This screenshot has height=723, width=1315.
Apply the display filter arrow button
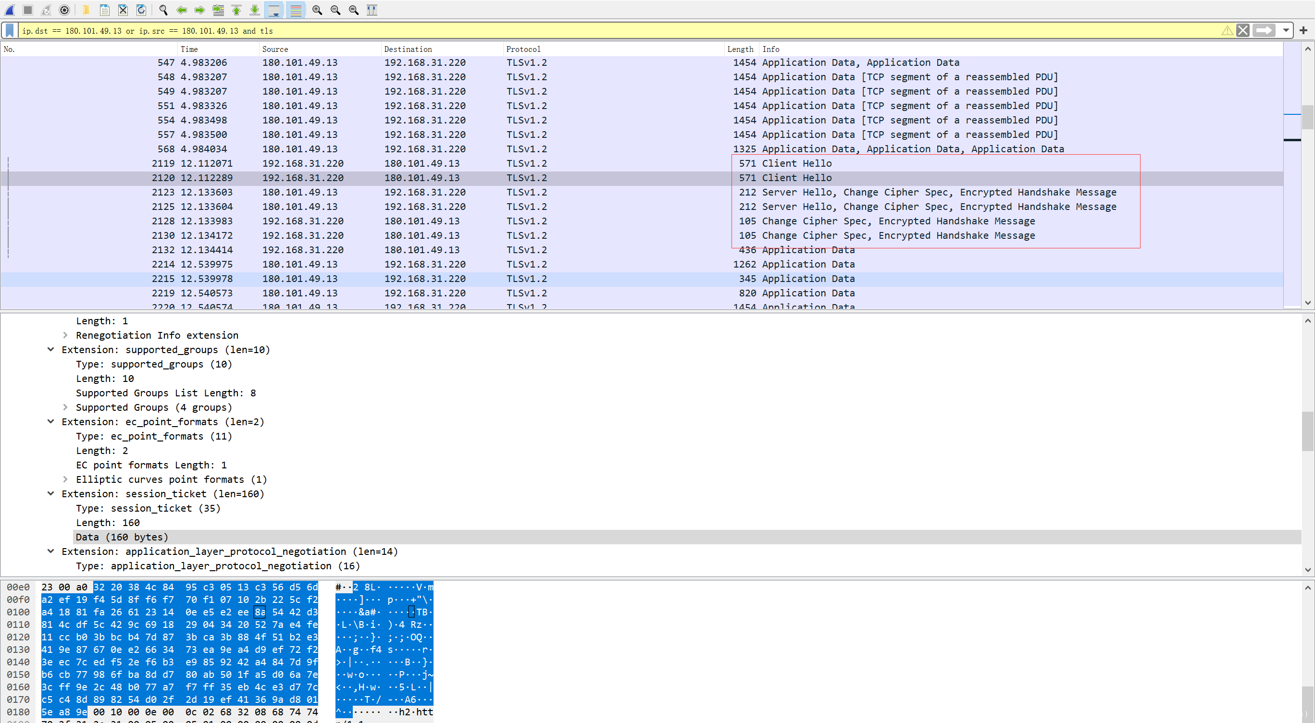pos(1264,31)
